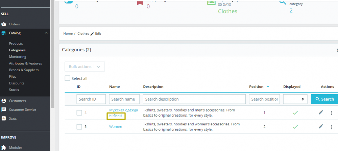The width and height of the screenshot is (338, 151).
Task: Click the pencil edit icon for category 4
Action: point(321,112)
